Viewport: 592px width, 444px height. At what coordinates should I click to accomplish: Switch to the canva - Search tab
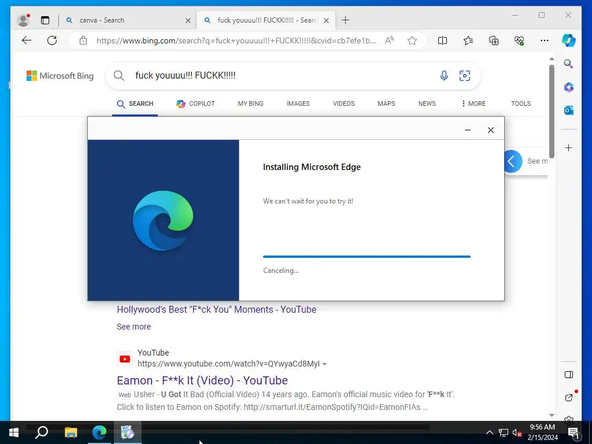(128, 20)
